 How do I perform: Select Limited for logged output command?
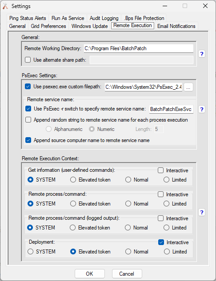tap(166, 228)
